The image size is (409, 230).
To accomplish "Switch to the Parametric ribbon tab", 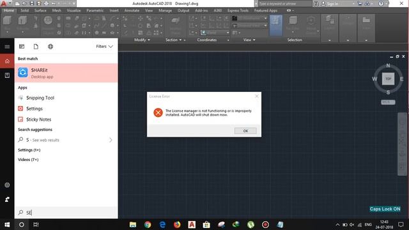I will click(x=95, y=10).
